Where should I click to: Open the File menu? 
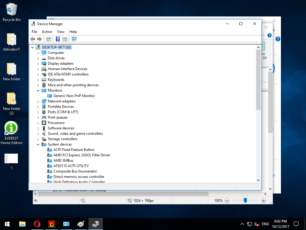(34, 32)
